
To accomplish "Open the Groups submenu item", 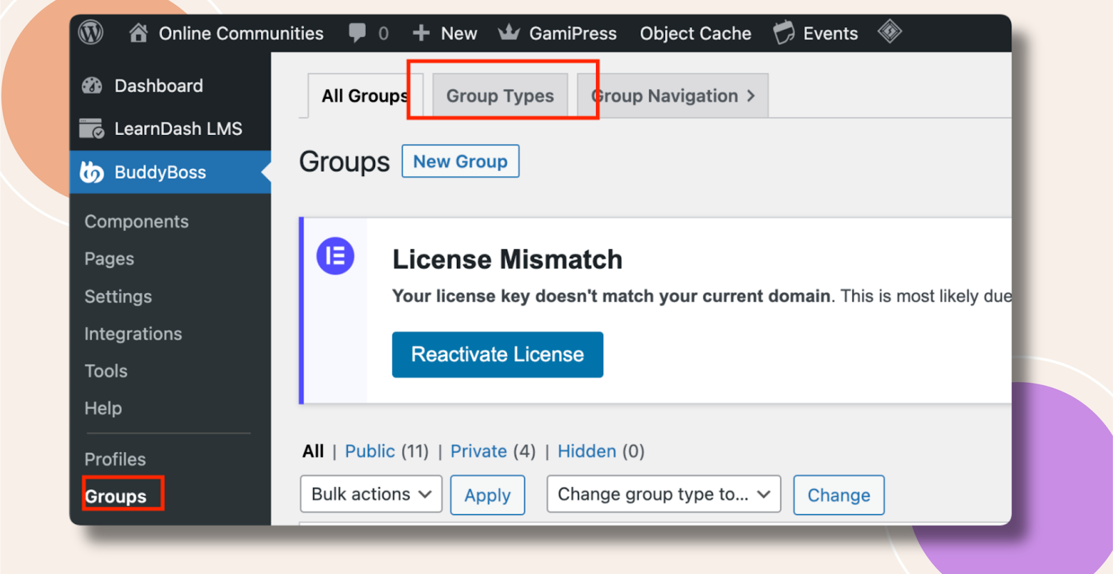I will (115, 496).
